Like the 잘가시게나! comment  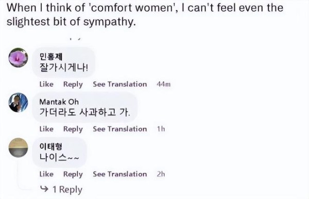pyautogui.click(x=46, y=84)
